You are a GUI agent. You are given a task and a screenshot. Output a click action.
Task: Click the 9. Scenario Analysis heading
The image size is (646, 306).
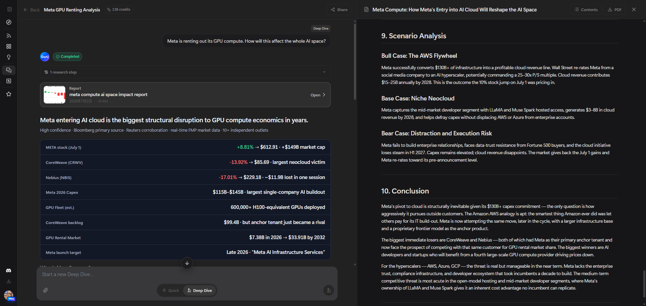point(414,36)
